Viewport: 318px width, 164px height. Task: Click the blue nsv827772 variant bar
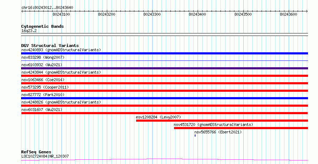coord(164,98)
